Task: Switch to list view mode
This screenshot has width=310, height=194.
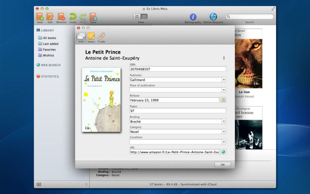Action: (x=137, y=16)
